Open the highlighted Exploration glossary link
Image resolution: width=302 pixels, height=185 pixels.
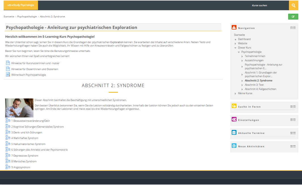pyautogui.click(x=117, y=42)
